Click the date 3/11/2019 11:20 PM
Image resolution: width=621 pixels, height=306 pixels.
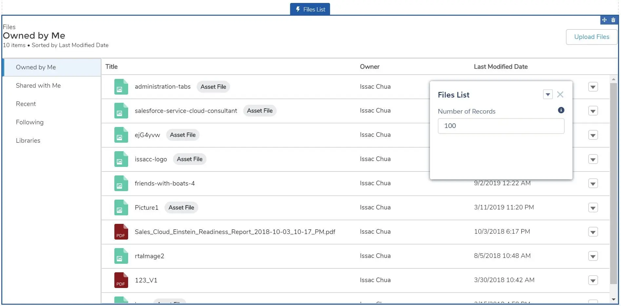(x=504, y=207)
